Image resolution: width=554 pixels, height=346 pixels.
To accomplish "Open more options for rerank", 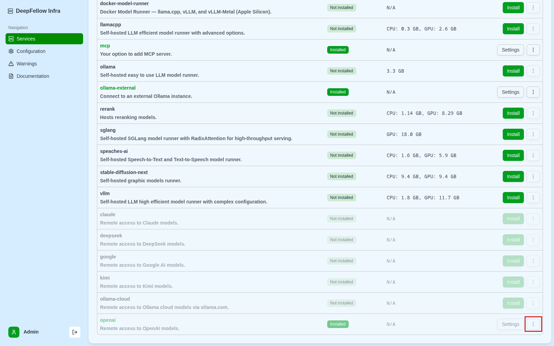I will click(533, 113).
